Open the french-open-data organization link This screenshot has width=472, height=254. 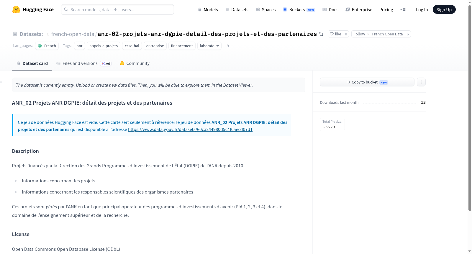(73, 34)
